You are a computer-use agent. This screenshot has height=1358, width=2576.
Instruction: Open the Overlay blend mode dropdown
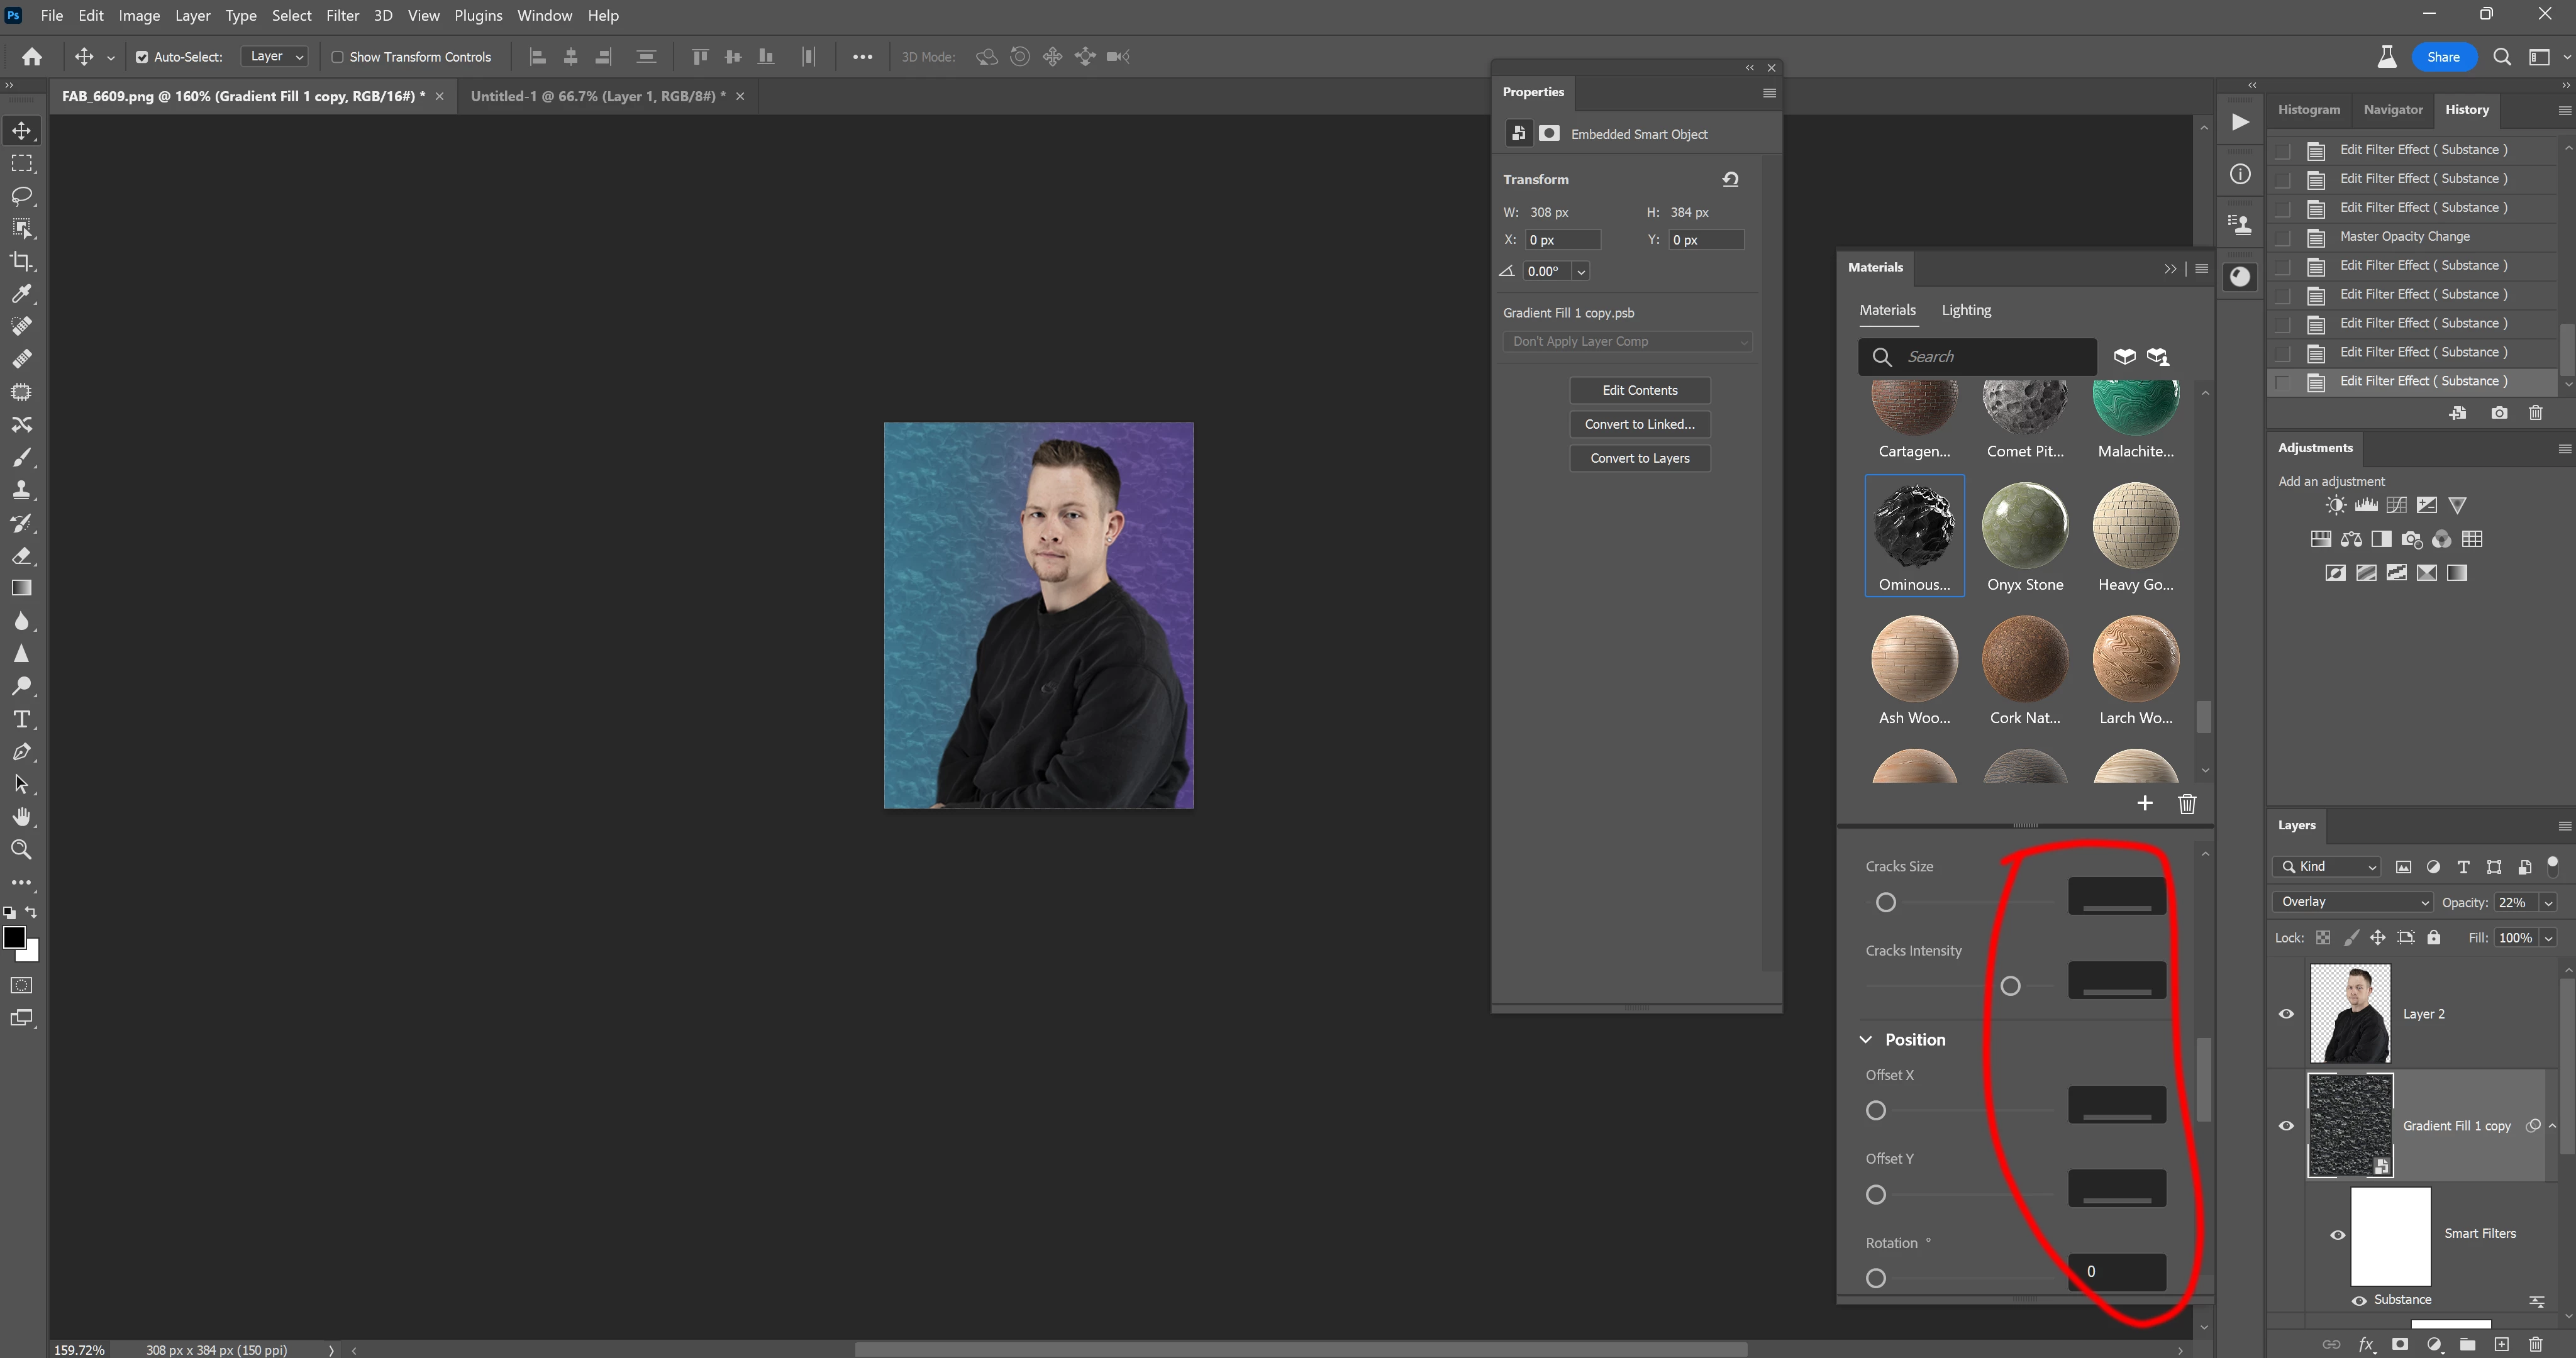(2351, 902)
